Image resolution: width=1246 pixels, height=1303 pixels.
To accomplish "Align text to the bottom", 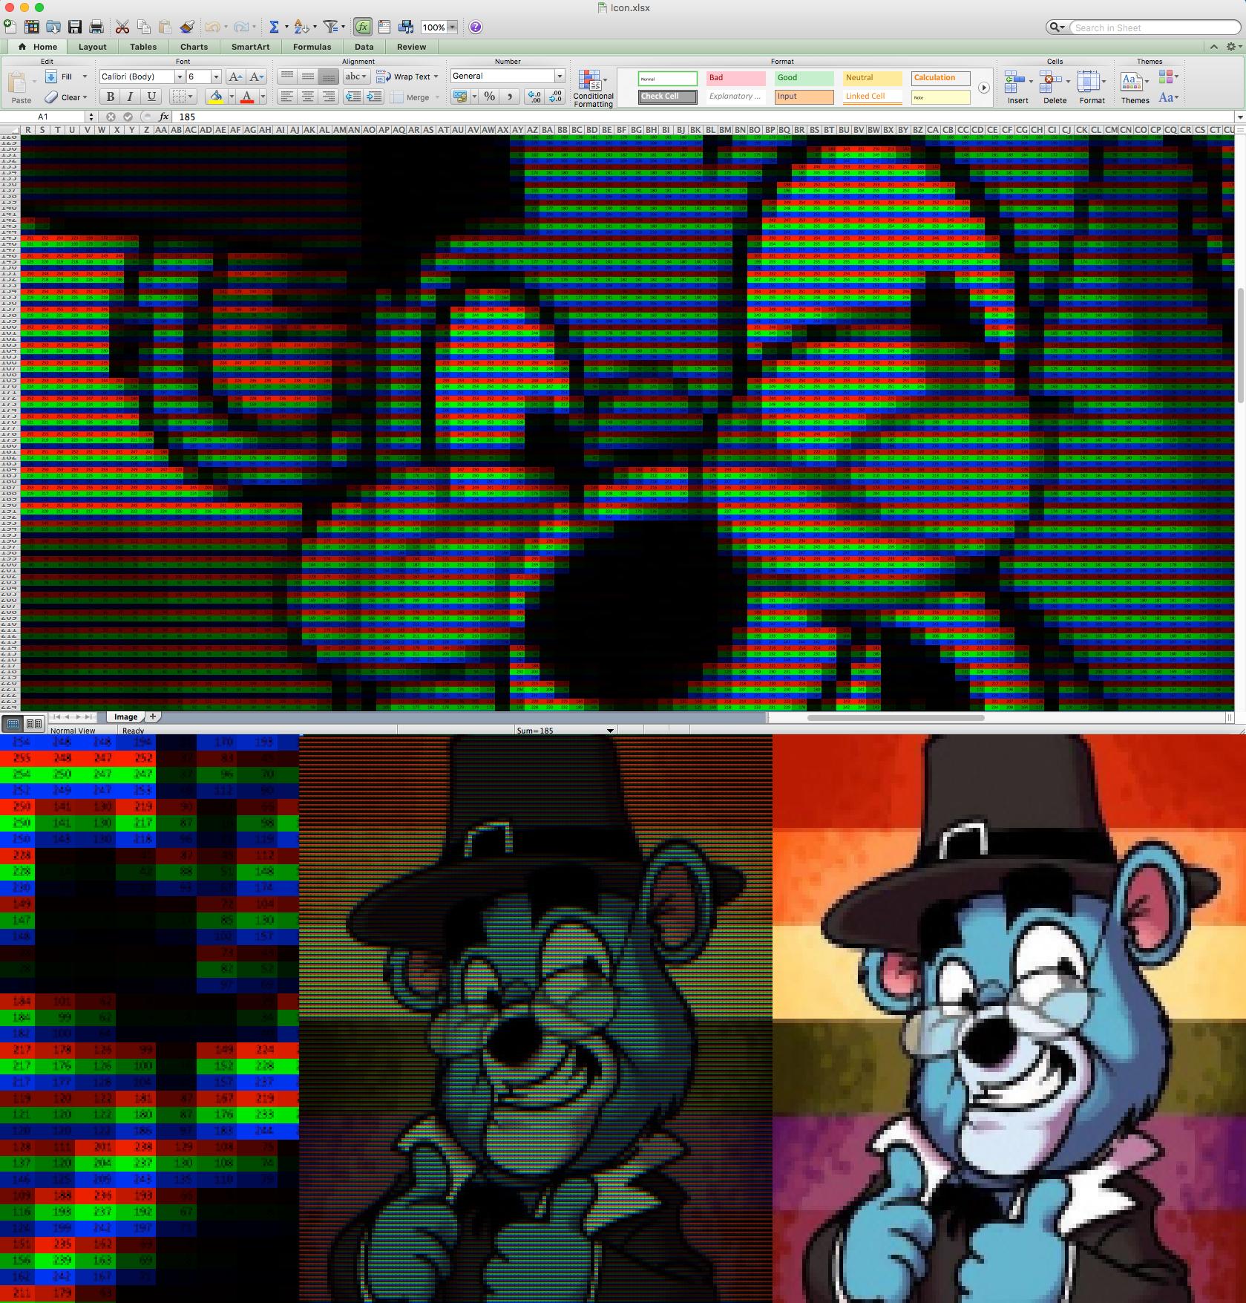I will click(x=328, y=76).
